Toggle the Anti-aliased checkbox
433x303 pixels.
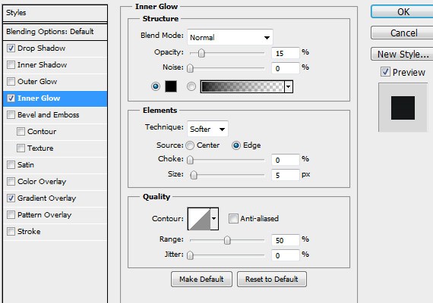point(233,219)
